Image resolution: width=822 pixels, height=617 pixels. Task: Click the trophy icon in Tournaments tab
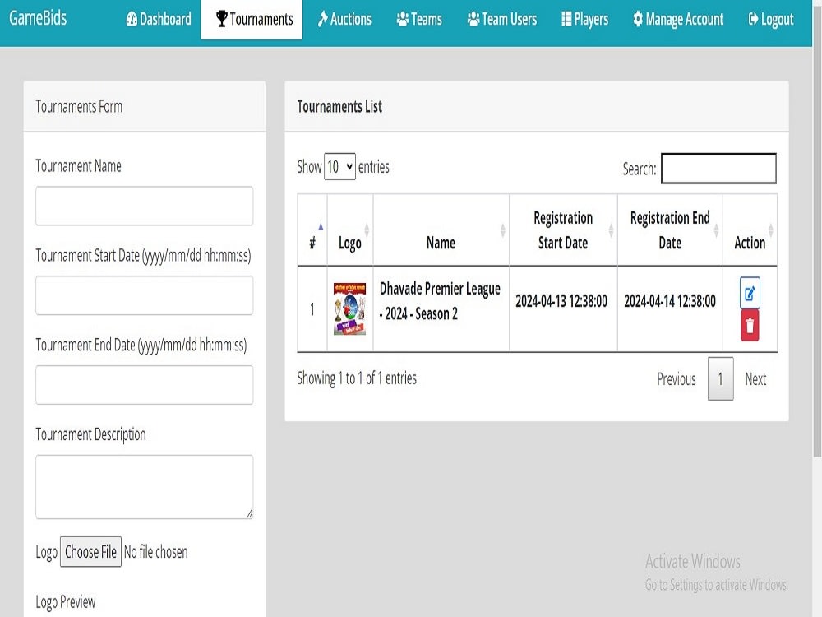click(222, 18)
